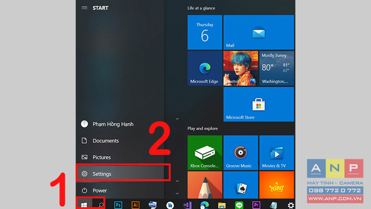371x209 pixels.
Task: Click the Life at a glance heading
Action: pyautogui.click(x=201, y=8)
